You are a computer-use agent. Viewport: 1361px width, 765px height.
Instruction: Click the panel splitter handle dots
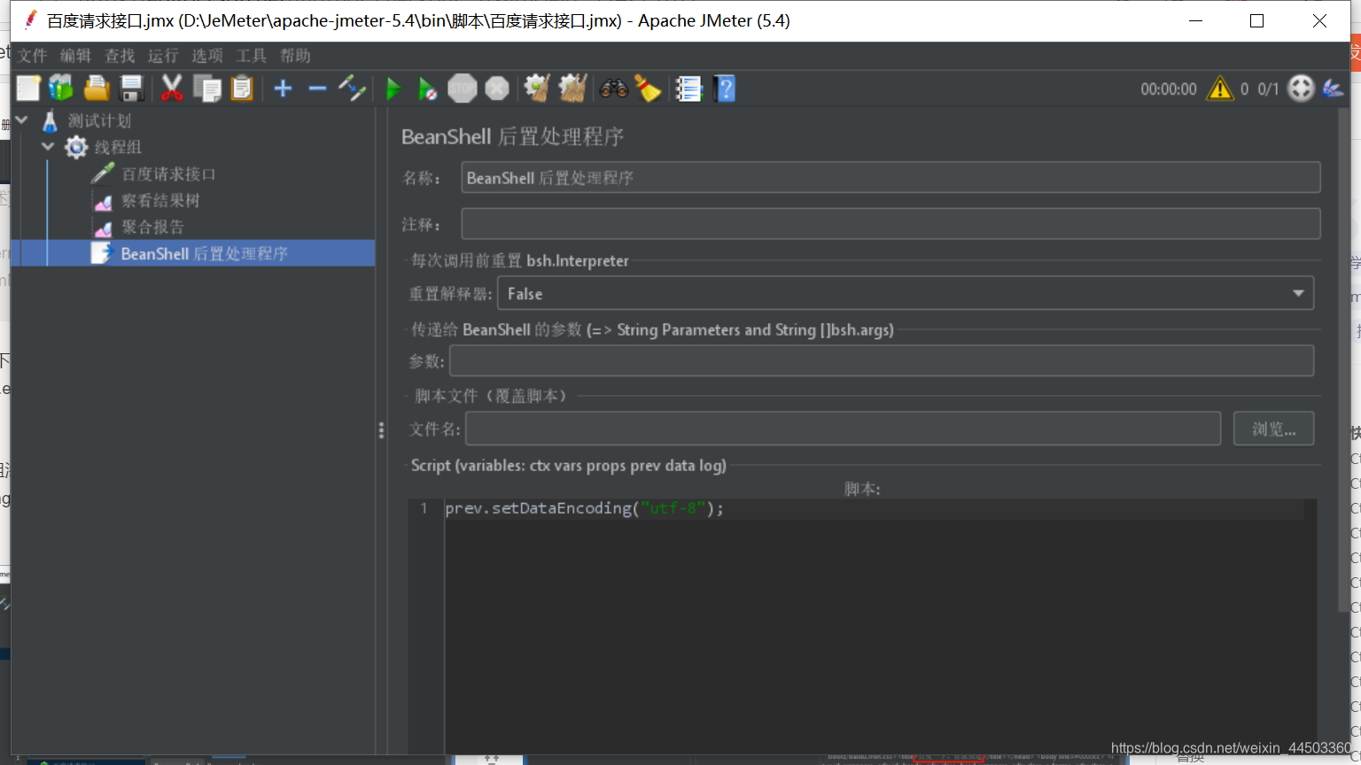pos(381,430)
